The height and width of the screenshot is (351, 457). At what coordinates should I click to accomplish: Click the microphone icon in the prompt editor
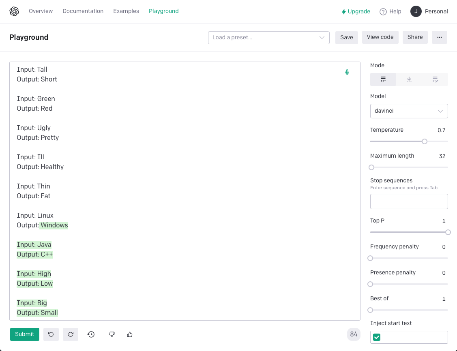pyautogui.click(x=347, y=73)
